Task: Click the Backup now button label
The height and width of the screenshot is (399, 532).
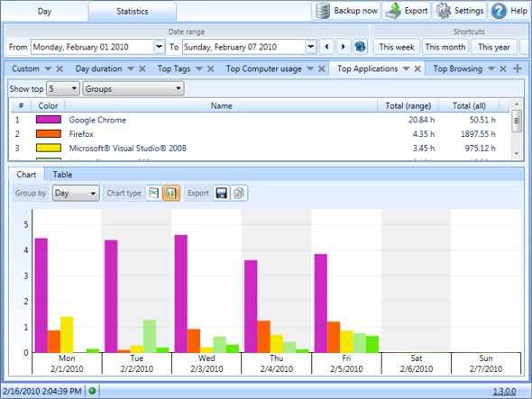Action: [355, 11]
